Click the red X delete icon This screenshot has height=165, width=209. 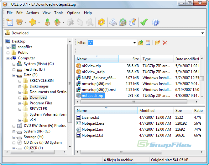[165, 43]
